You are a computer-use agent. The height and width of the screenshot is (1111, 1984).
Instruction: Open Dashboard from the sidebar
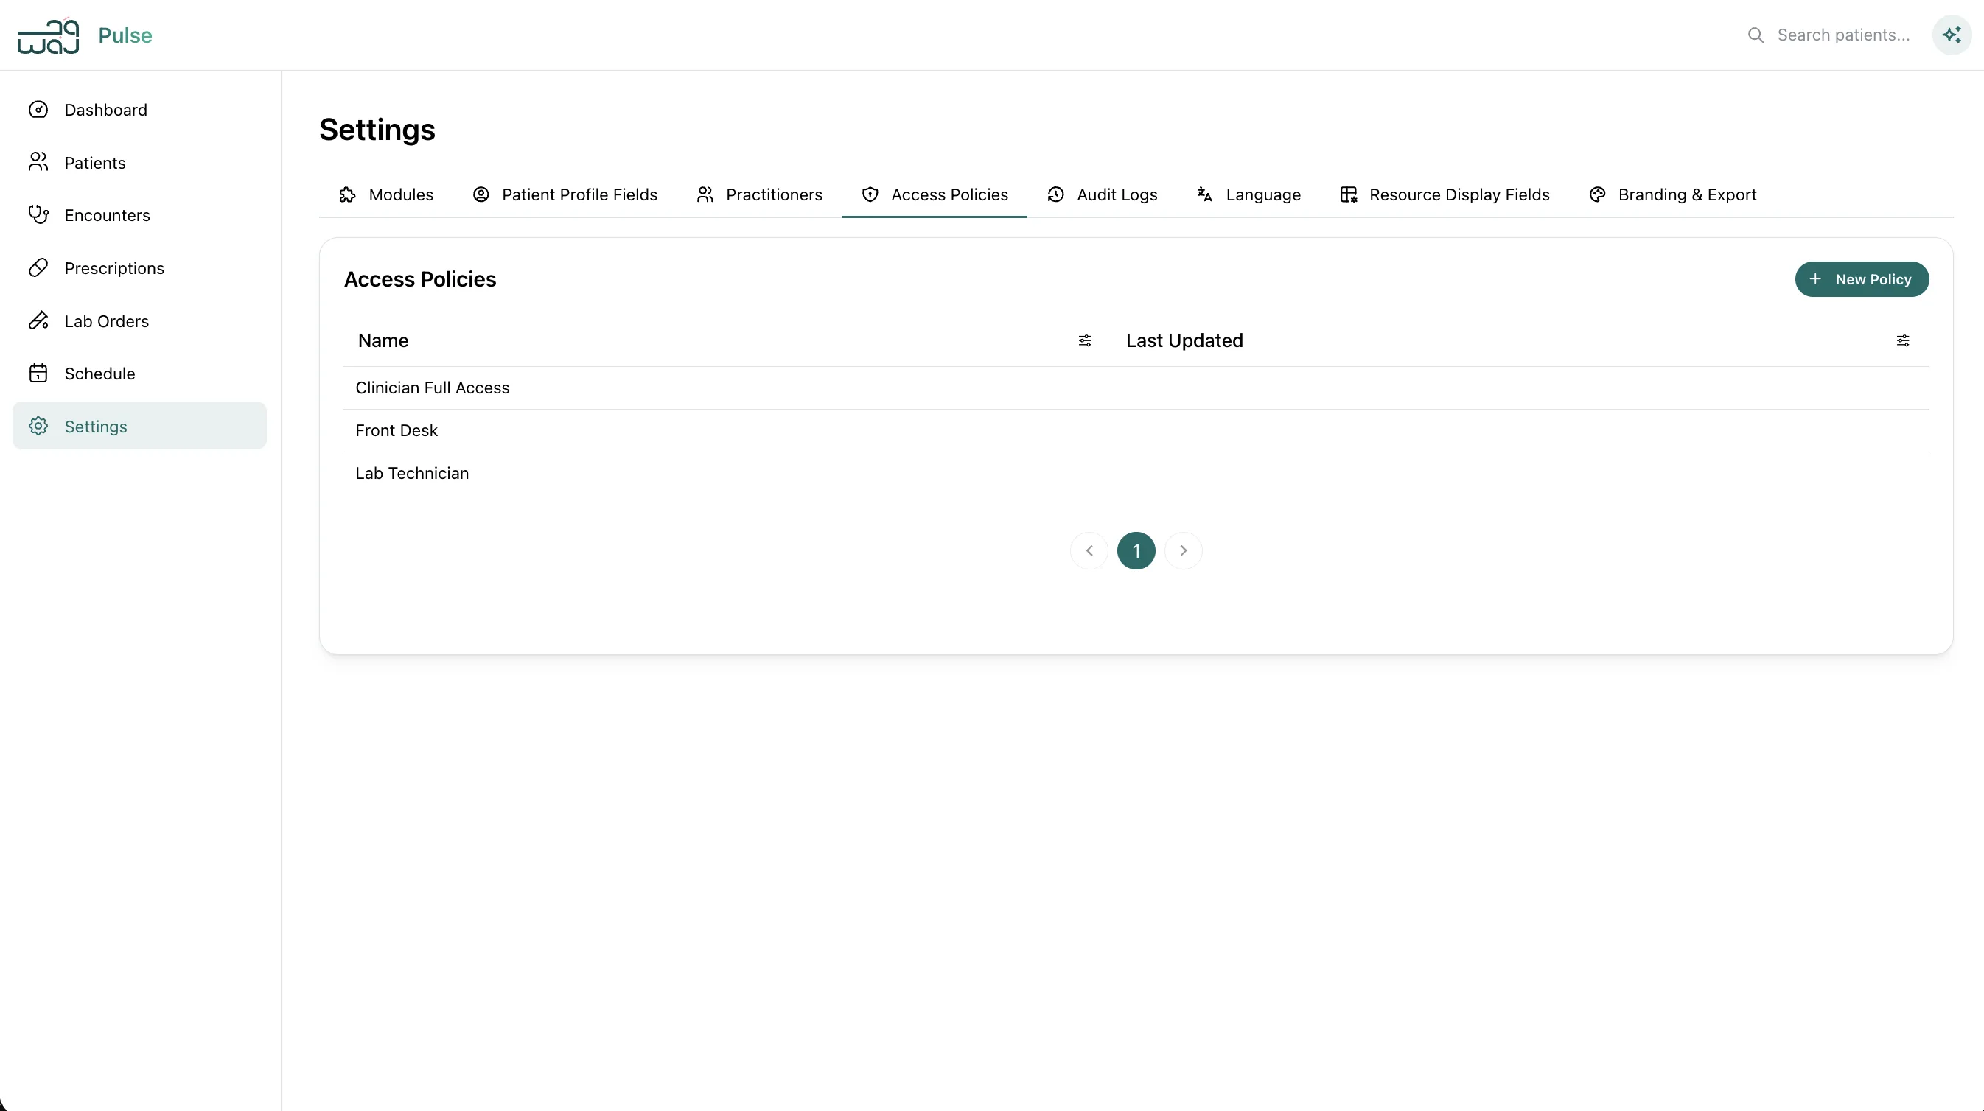point(105,110)
